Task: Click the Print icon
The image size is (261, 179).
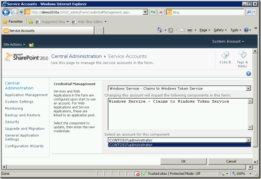Action: coord(190,30)
